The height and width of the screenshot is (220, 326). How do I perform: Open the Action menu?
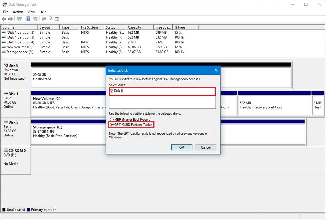pyautogui.click(x=18, y=12)
